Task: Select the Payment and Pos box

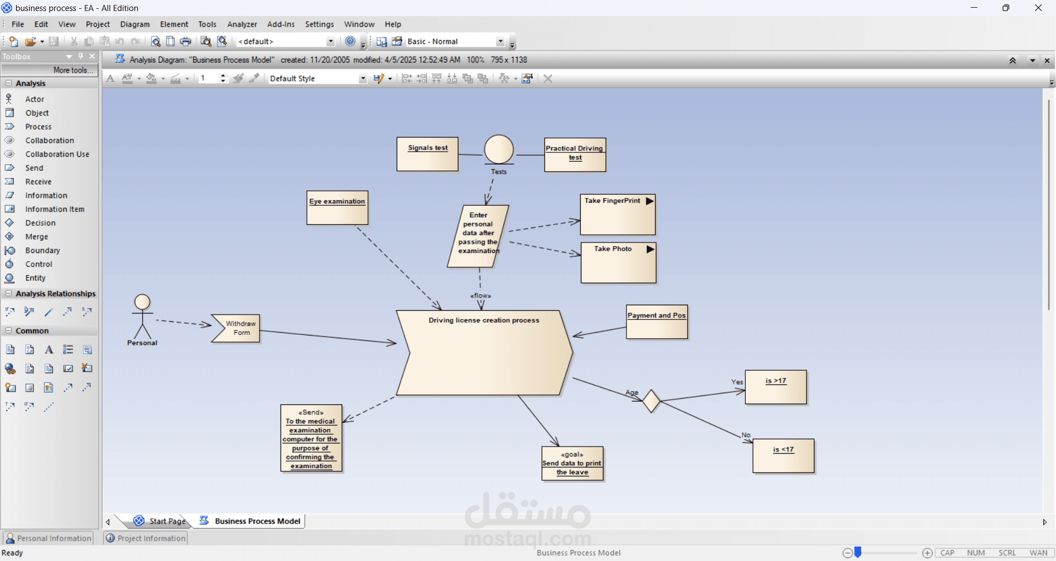Action: tap(657, 322)
